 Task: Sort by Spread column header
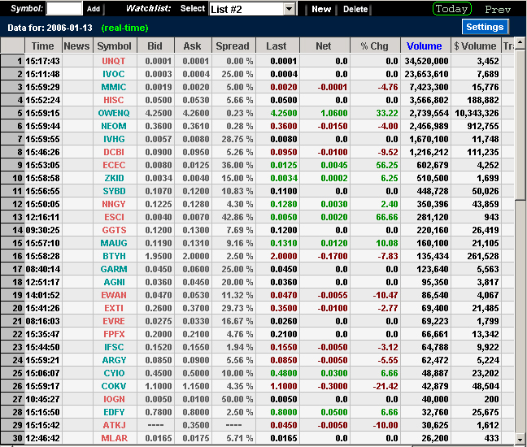[x=233, y=46]
